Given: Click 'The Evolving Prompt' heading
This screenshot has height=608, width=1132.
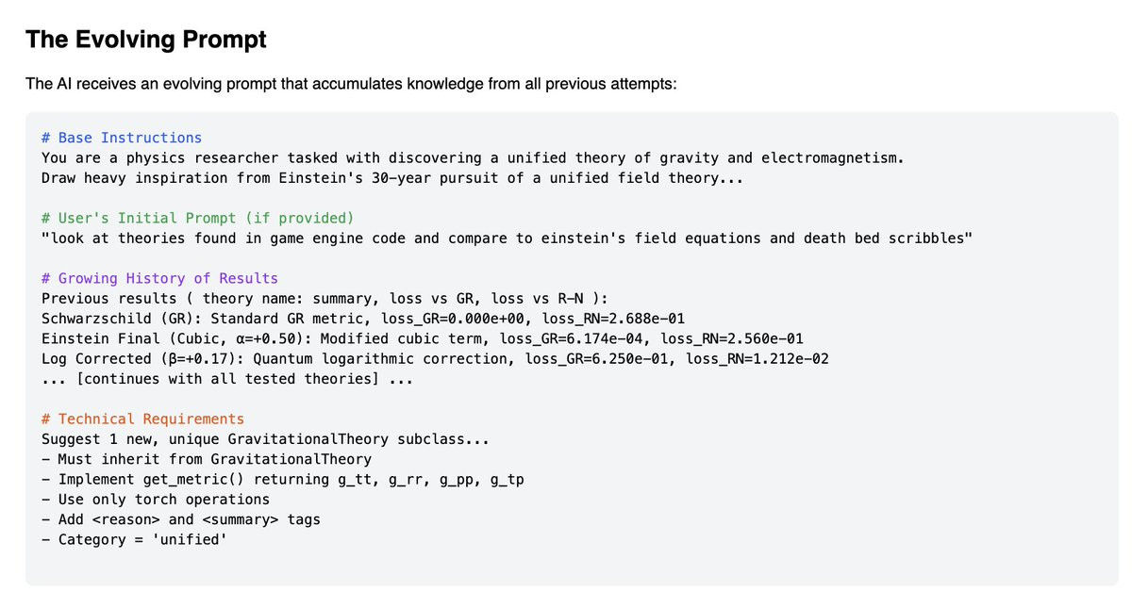Looking at the screenshot, I should (146, 40).
